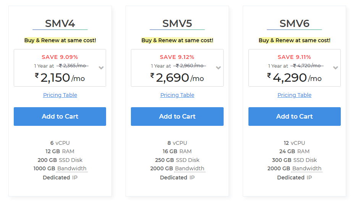Select the ₹2,690/mo price box
This screenshot has width=353, height=203.
[174, 78]
